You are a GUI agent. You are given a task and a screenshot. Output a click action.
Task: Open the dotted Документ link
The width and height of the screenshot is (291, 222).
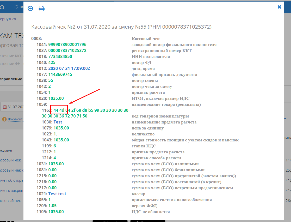(x=15, y=119)
